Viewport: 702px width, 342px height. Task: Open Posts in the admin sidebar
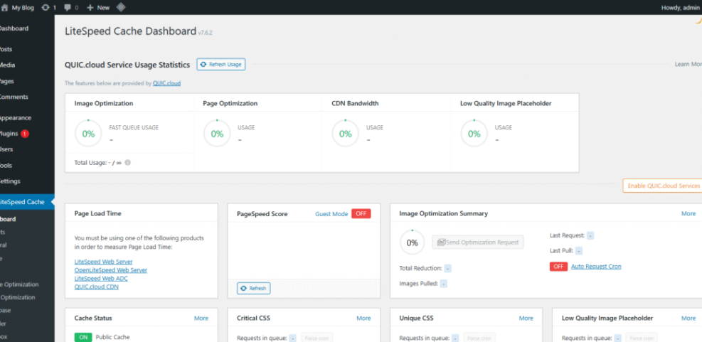coord(6,49)
